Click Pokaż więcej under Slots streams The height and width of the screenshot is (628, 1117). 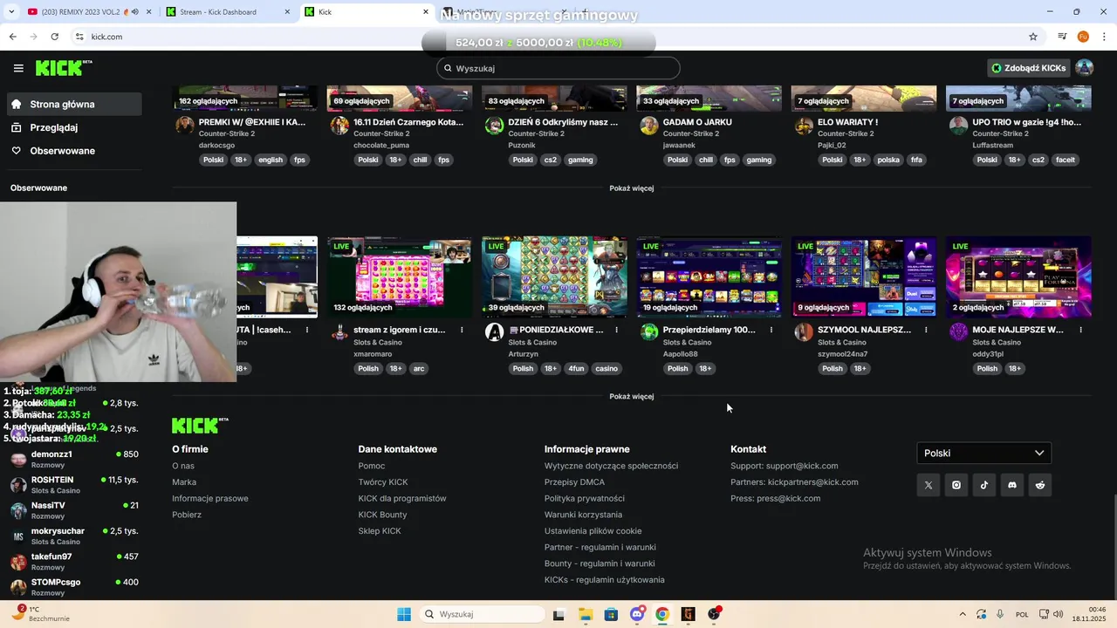(632, 396)
